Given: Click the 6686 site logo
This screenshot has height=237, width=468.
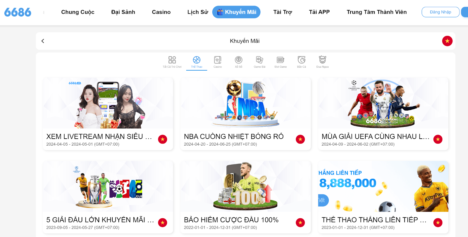Looking at the screenshot, I should click(x=18, y=12).
